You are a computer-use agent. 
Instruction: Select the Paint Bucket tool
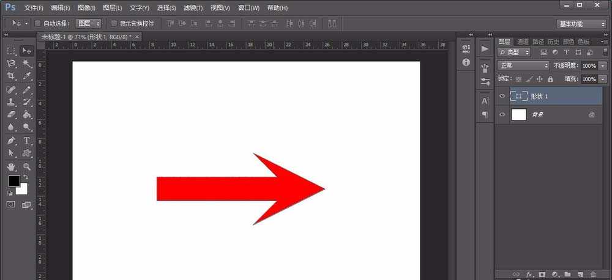pyautogui.click(x=26, y=114)
